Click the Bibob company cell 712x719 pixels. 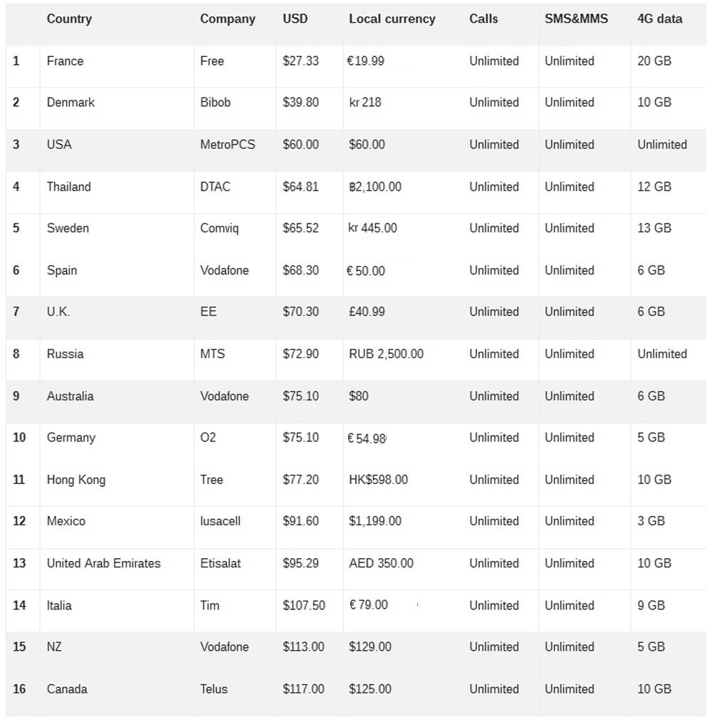click(215, 103)
